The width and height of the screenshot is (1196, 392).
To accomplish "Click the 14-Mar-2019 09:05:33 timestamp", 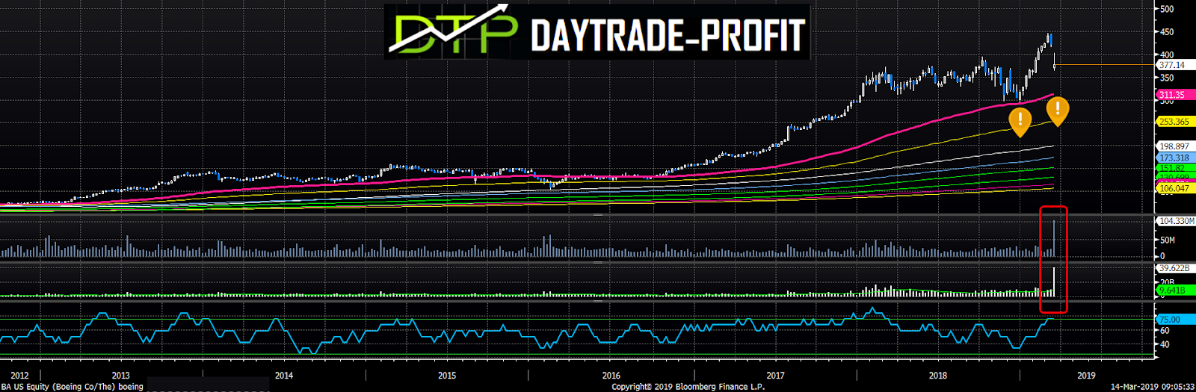I will pyautogui.click(x=1152, y=387).
